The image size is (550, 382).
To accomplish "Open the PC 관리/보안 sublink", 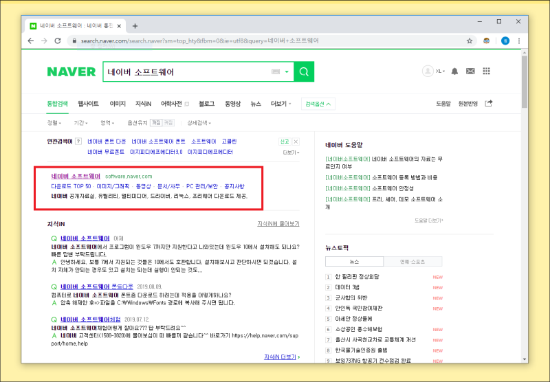I will pos(202,186).
